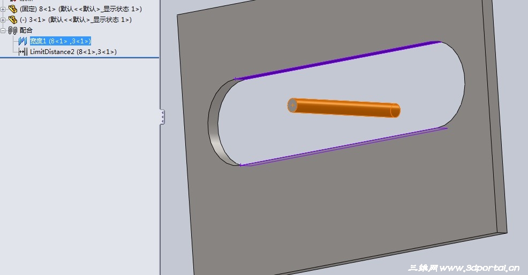Expand the fixed component 8<1> node
Viewport: 528px width, 275px height.
[3, 10]
